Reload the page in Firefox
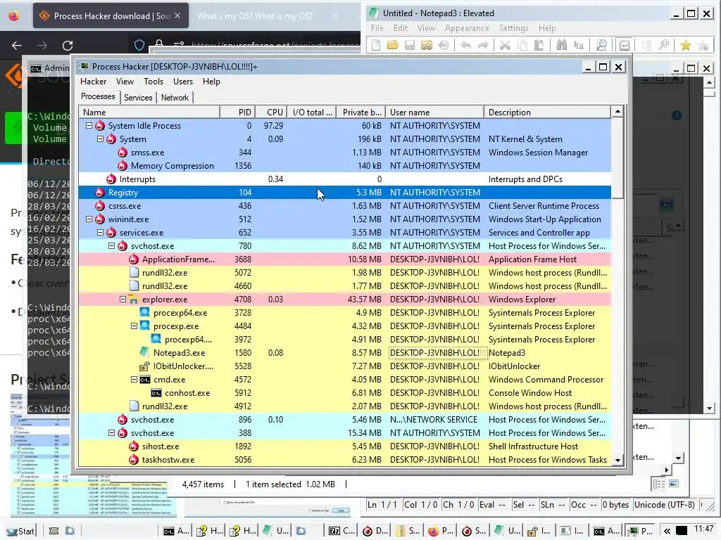The height and width of the screenshot is (540, 721). 68,46
